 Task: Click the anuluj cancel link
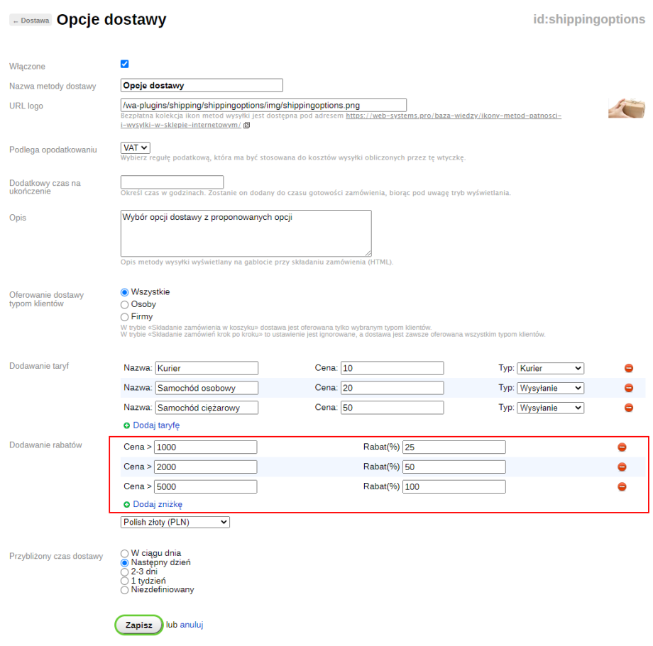[192, 625]
